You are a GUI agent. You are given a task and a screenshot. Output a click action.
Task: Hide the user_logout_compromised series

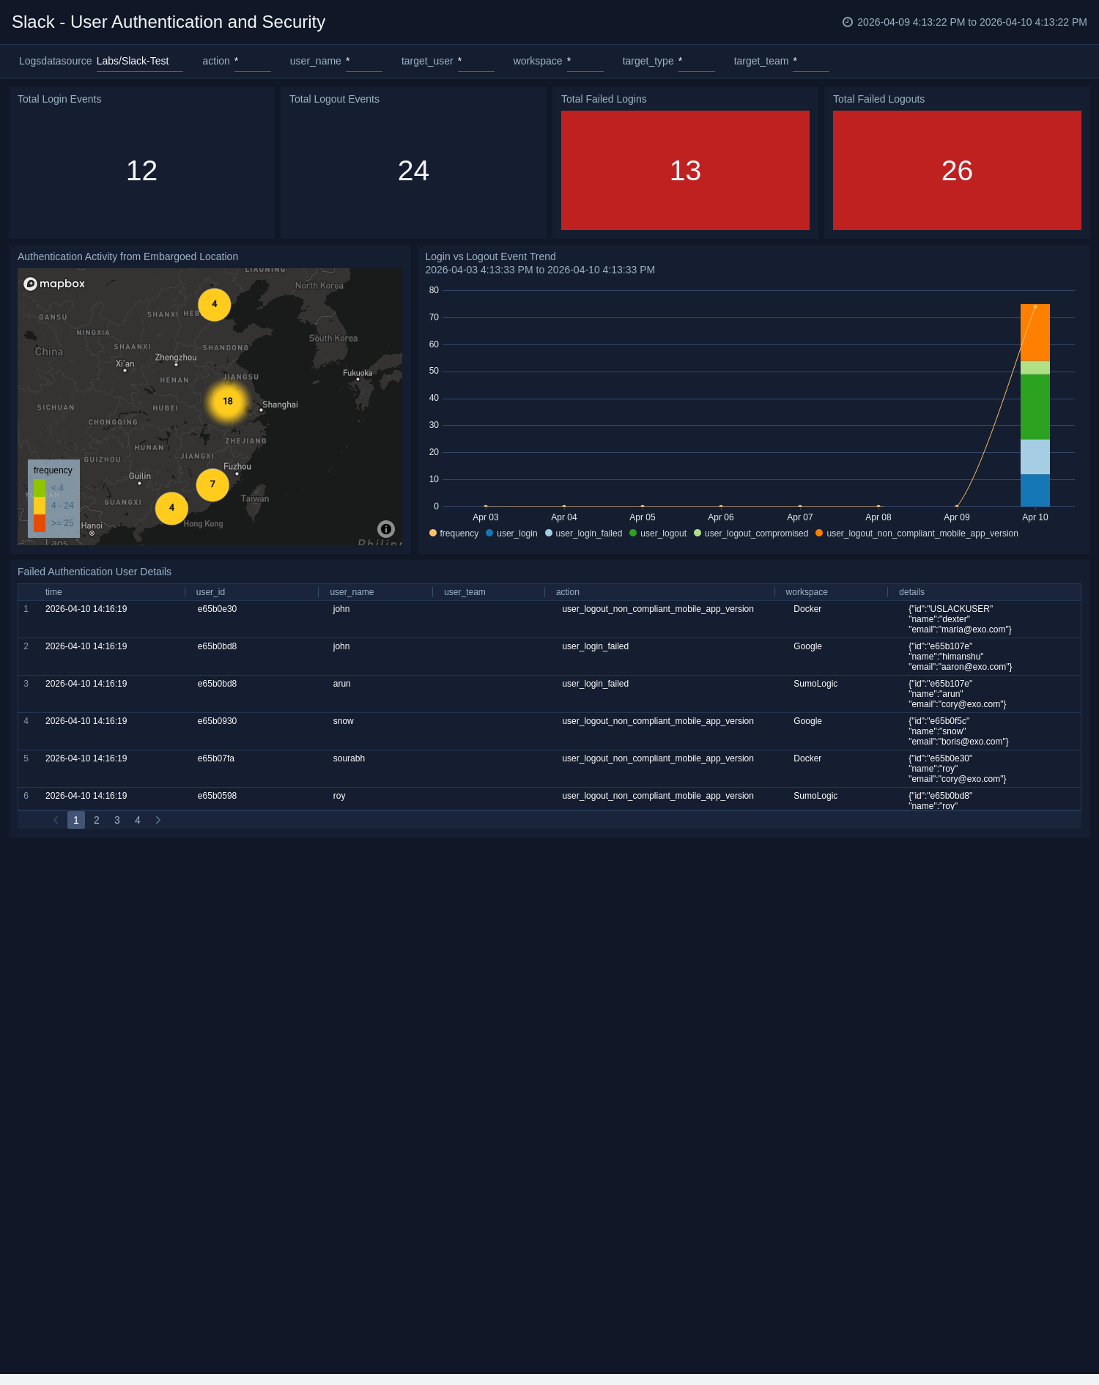[751, 533]
